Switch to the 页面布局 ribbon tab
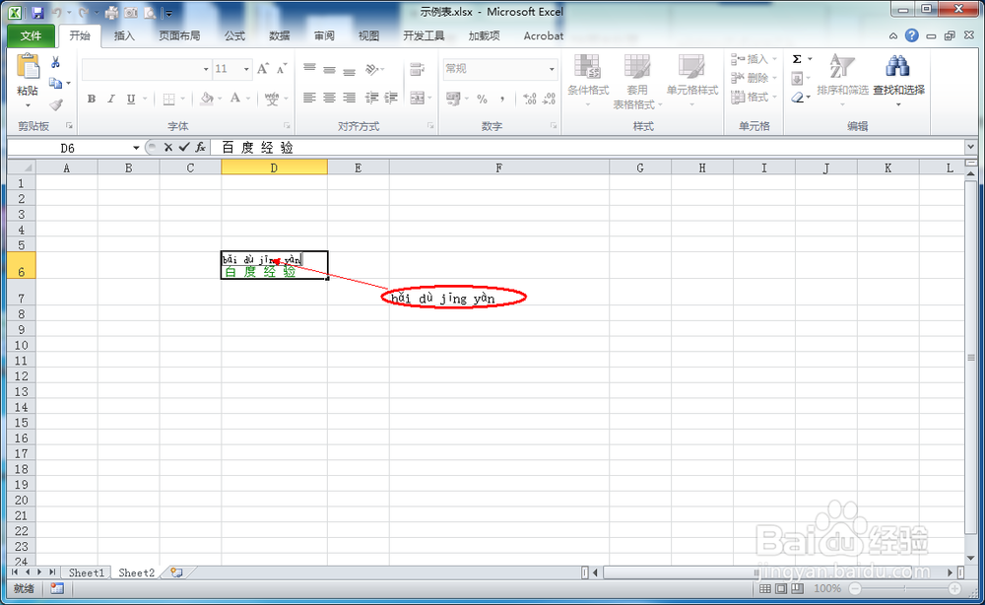This screenshot has width=985, height=605. pos(179,35)
